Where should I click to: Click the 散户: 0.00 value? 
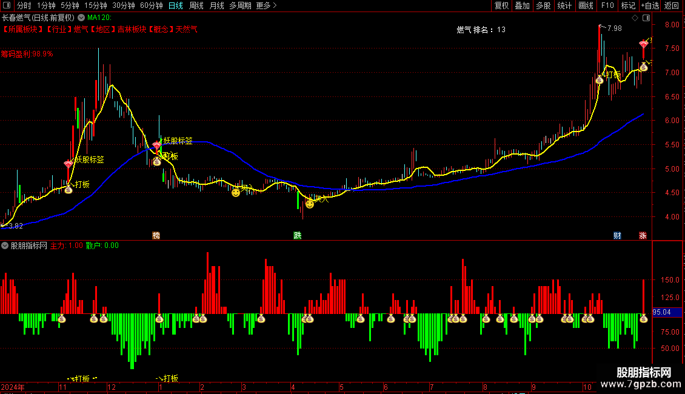point(102,245)
